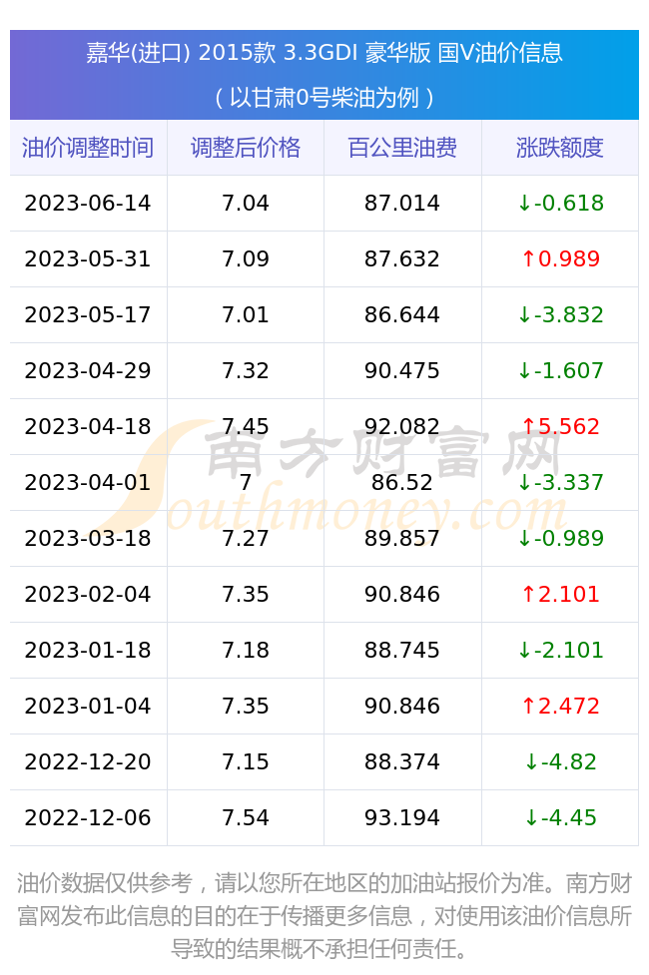Select date cell 2022-12-20
649x975 pixels.
[88, 762]
